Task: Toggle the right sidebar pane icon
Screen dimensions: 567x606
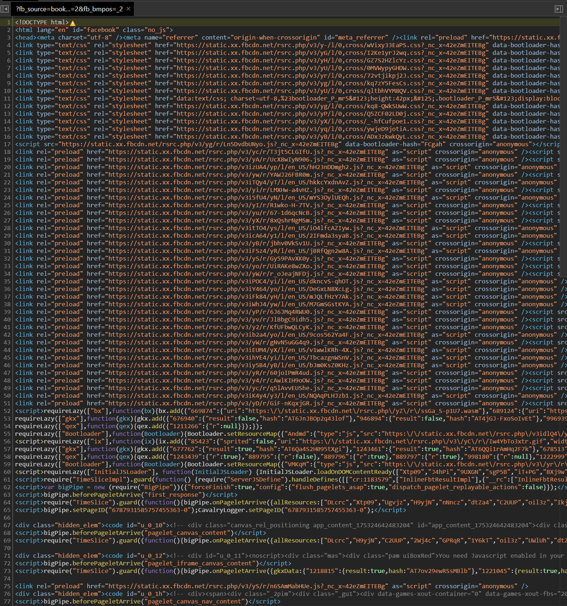Action: (558, 9)
